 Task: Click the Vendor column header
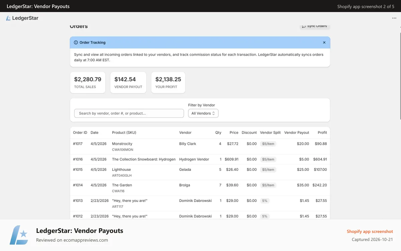pos(185,133)
